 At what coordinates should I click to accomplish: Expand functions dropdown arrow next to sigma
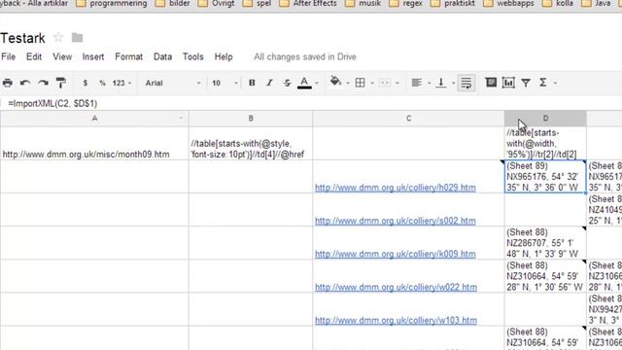[555, 84]
